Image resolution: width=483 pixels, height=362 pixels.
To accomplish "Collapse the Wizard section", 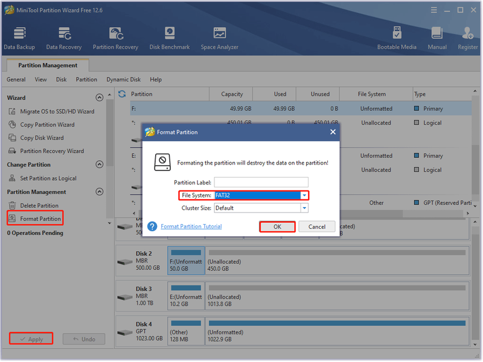I will (99, 98).
